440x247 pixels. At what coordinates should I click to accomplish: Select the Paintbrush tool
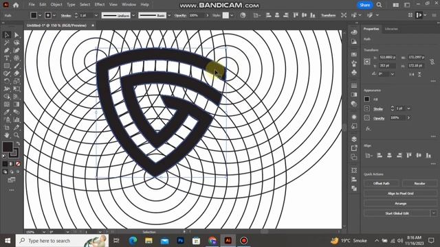(16, 66)
